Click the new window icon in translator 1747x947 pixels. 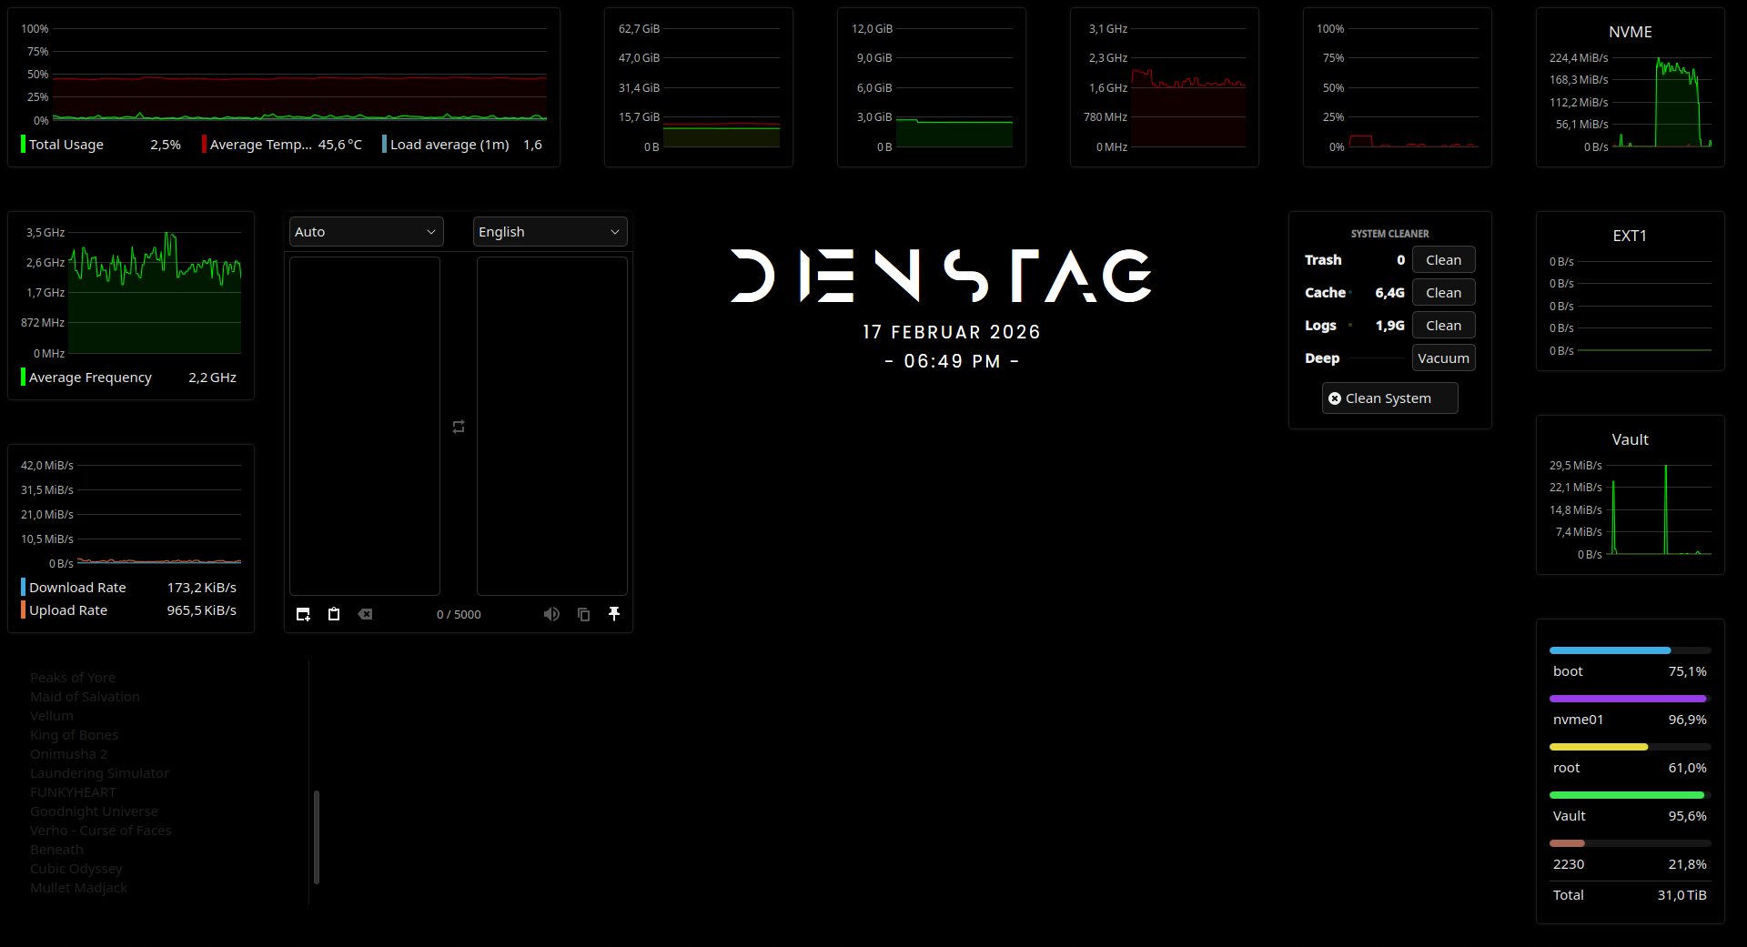tap(303, 614)
